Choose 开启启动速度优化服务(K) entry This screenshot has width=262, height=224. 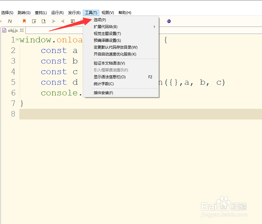click(121, 54)
